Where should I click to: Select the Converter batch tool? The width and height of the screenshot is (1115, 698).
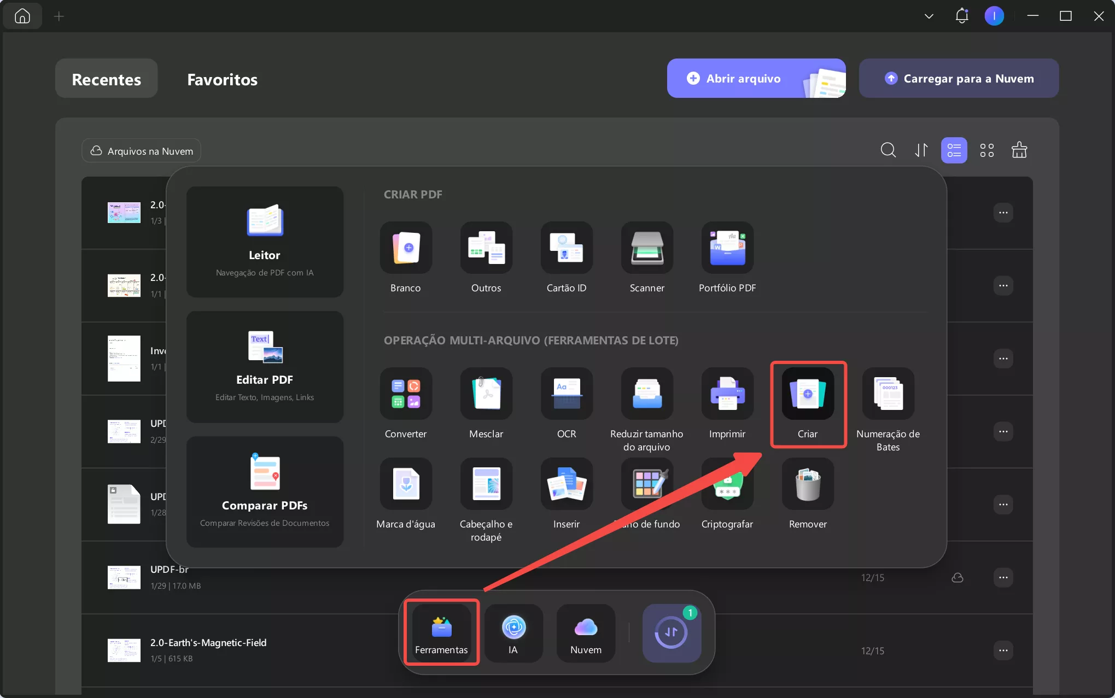tap(405, 394)
